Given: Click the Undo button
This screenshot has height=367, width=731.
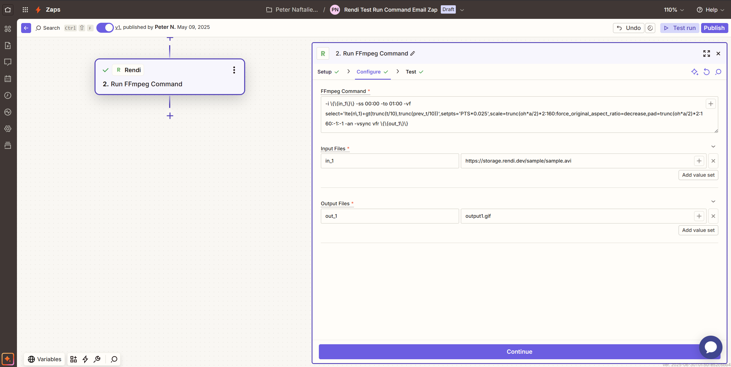Looking at the screenshot, I should [x=628, y=28].
